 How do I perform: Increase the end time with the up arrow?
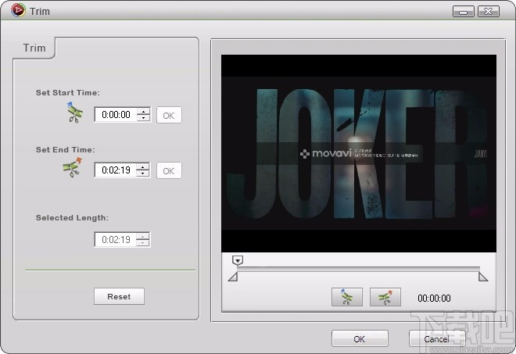[143, 166]
